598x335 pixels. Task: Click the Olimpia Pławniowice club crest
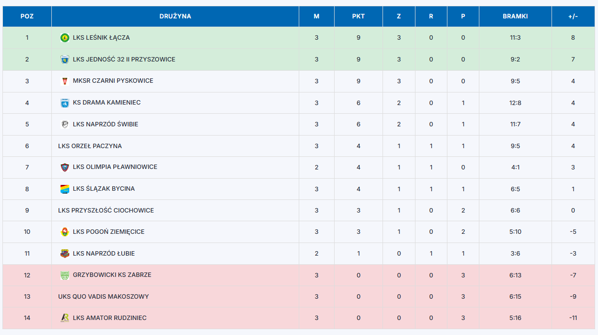pos(64,167)
